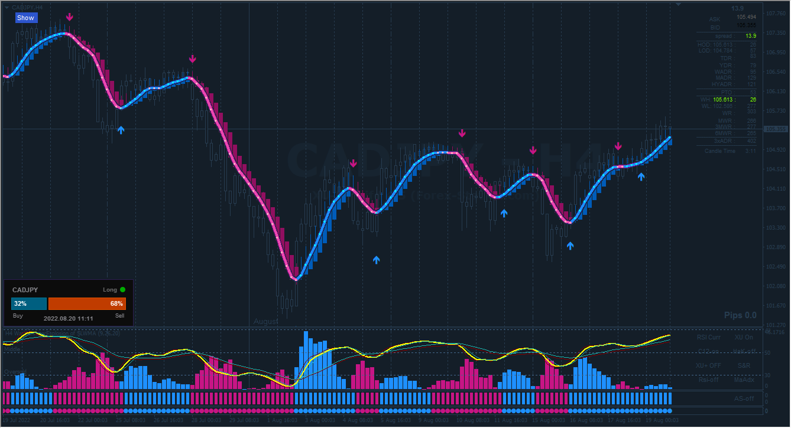Click the blue buy arrow near 25 Jul

121,129
